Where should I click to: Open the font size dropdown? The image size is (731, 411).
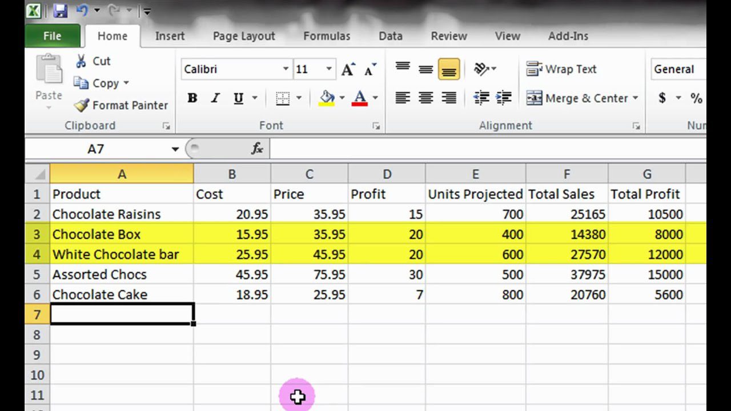pyautogui.click(x=330, y=68)
